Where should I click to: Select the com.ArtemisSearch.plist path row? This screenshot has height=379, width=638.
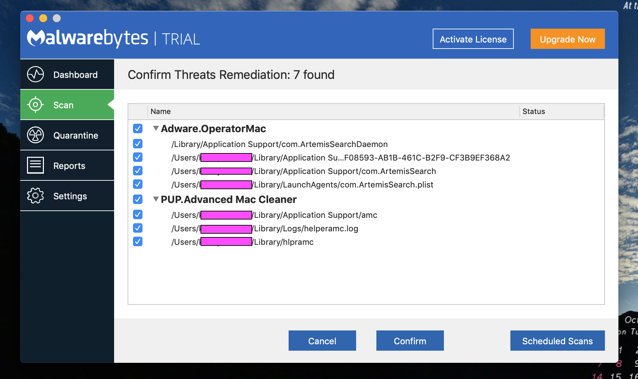tap(366, 184)
